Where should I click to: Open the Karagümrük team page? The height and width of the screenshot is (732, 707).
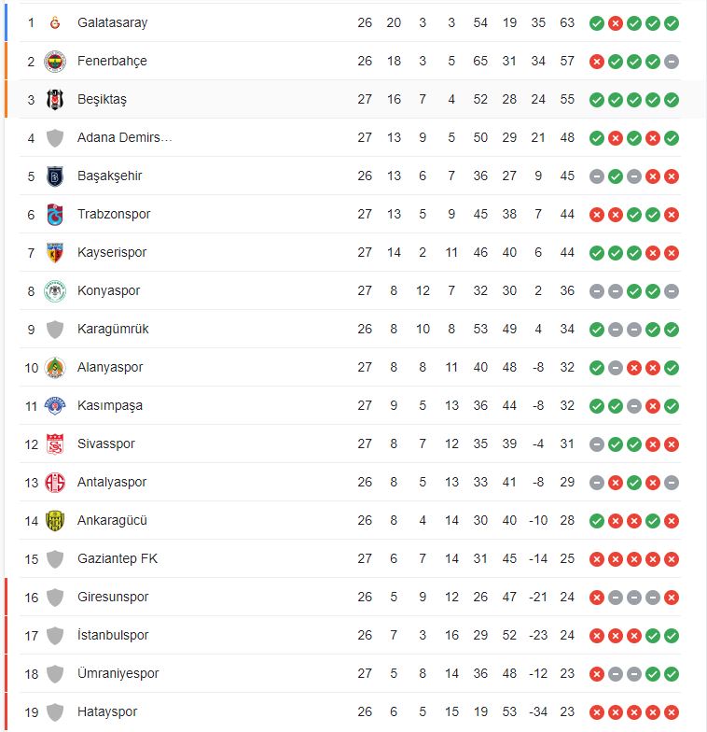pos(113,329)
